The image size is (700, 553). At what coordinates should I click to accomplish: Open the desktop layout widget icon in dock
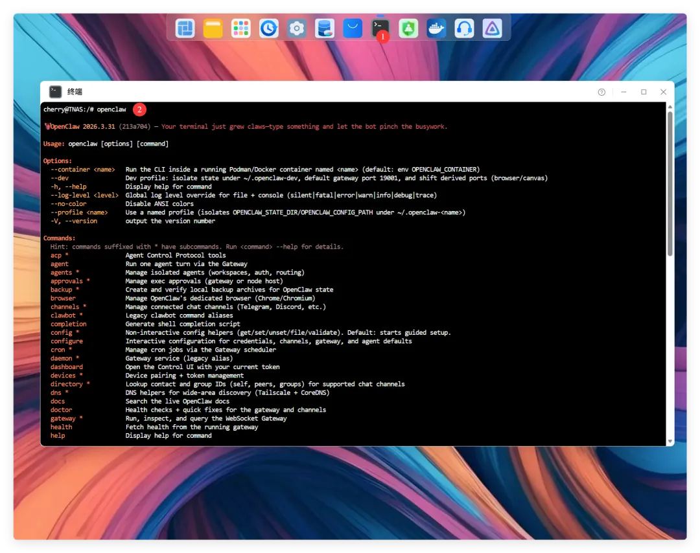[185, 28]
